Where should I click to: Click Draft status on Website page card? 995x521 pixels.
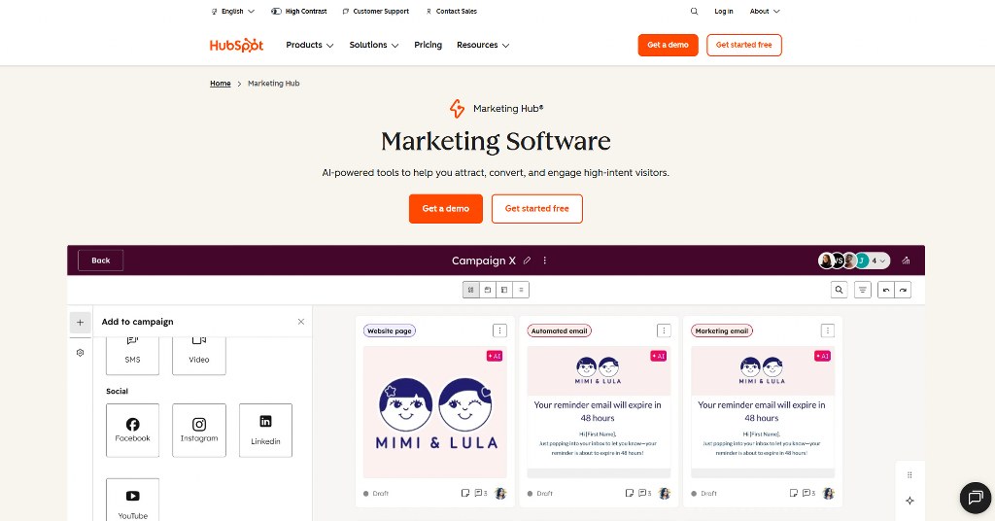(376, 493)
